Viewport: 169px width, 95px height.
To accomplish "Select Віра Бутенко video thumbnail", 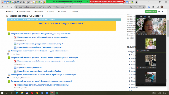I will tap(151, 27).
